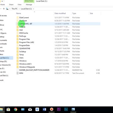Open the root location chevron in address bar

(10, 9)
